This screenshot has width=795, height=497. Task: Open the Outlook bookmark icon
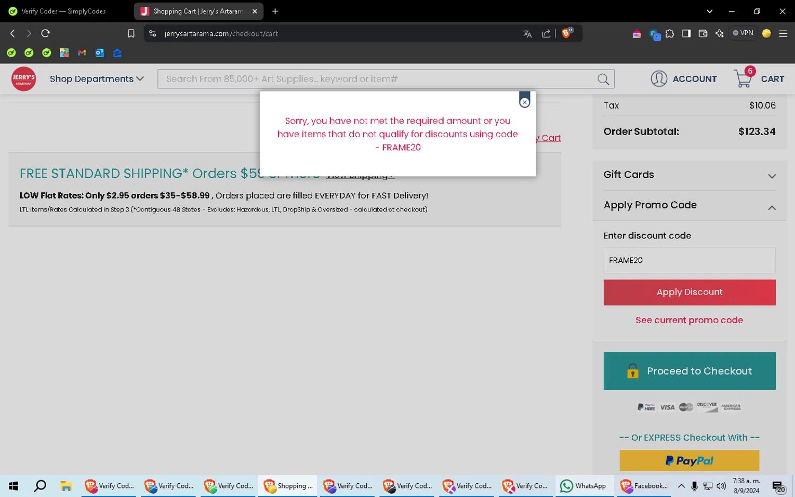[x=100, y=53]
